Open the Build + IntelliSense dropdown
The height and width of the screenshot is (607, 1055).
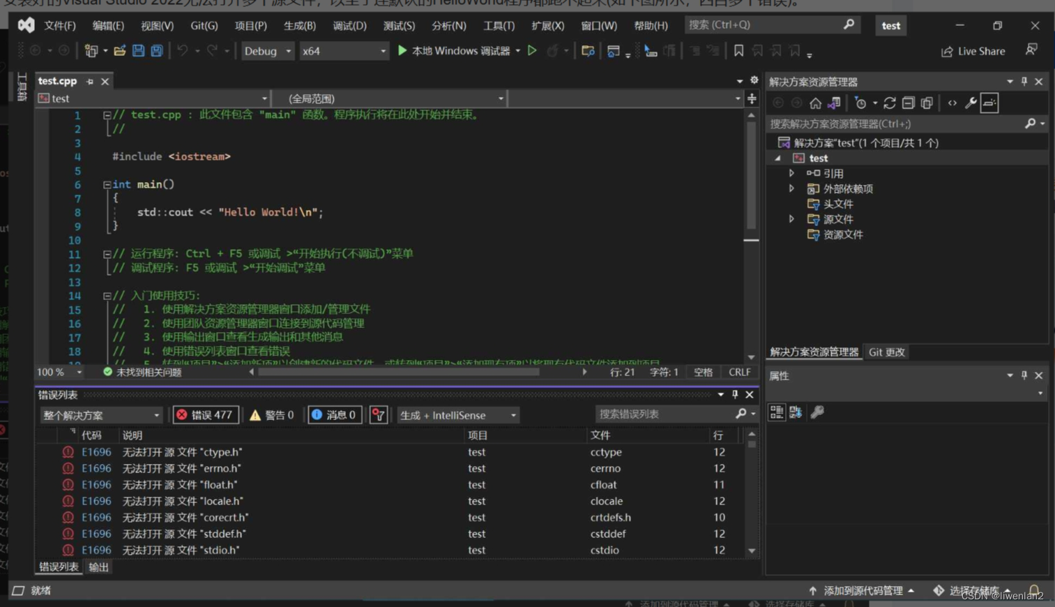coord(457,415)
